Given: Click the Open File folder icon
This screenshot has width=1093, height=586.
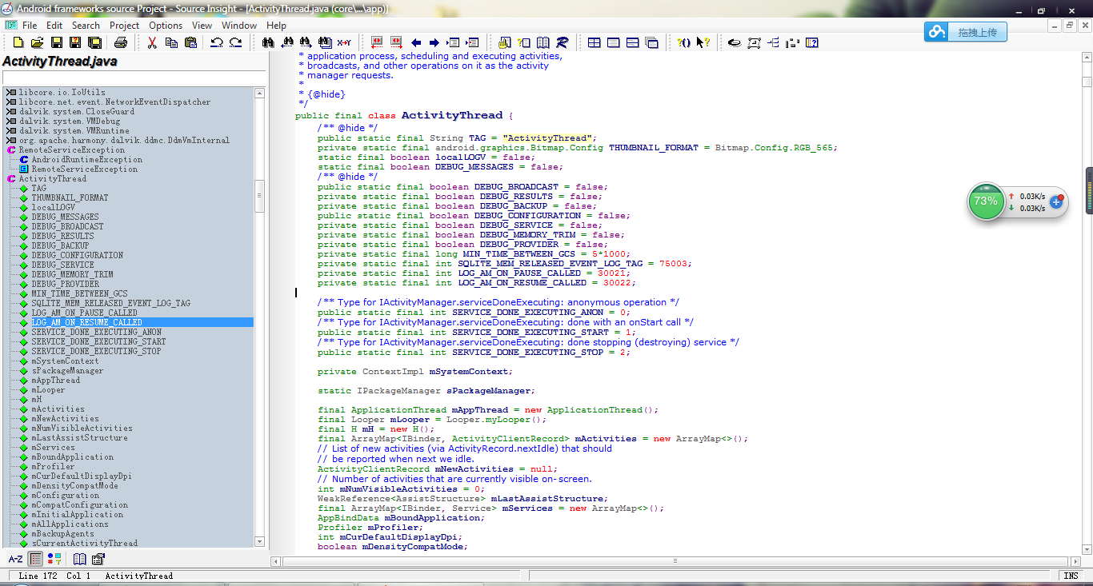Looking at the screenshot, I should pos(37,42).
